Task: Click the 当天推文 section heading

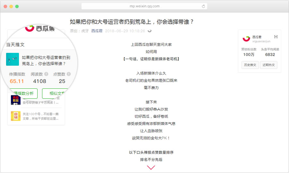Action: (x=15, y=45)
